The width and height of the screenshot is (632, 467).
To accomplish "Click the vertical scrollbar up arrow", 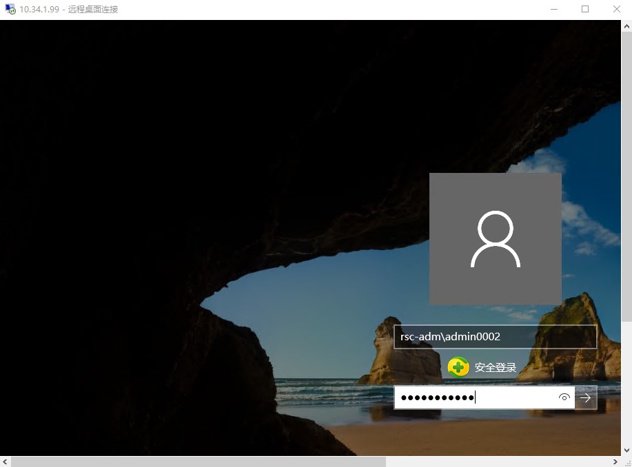I will [x=626, y=25].
